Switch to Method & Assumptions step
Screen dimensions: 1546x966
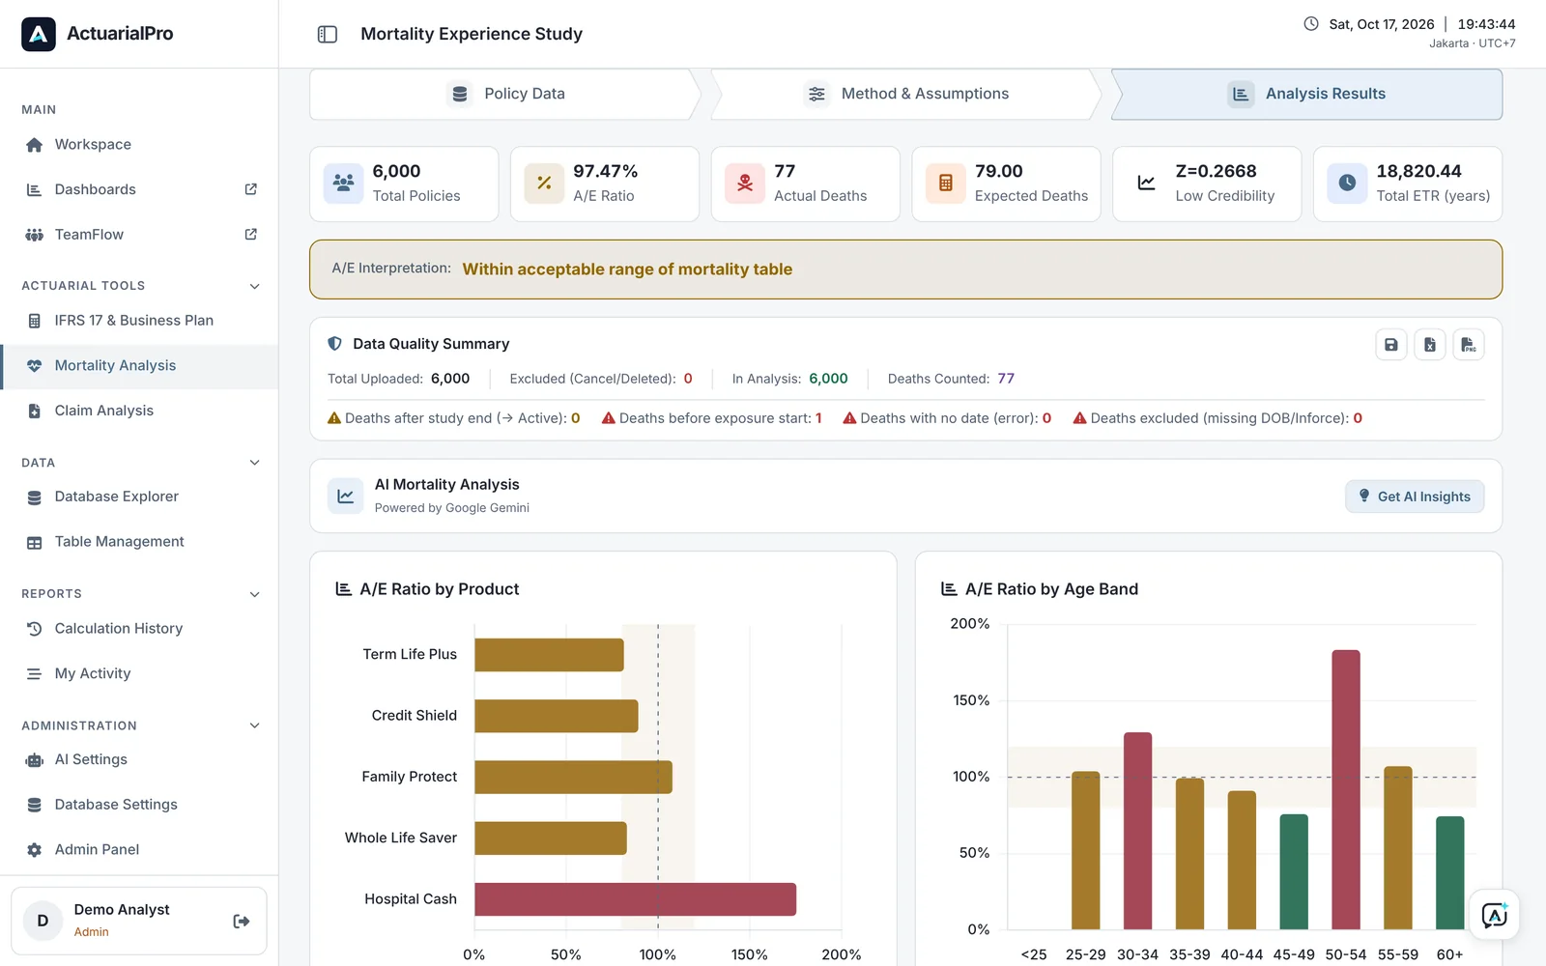[906, 94]
